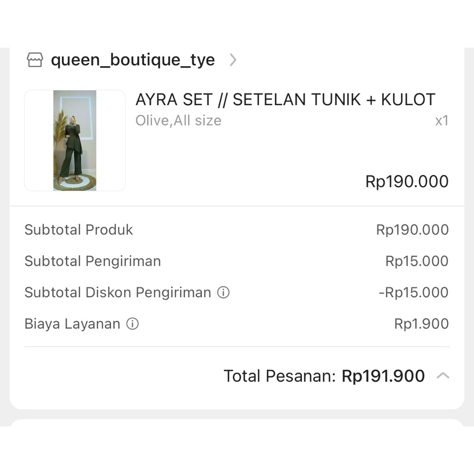Collapse order details with the up chevron
The image size is (474, 474).
tap(443, 375)
